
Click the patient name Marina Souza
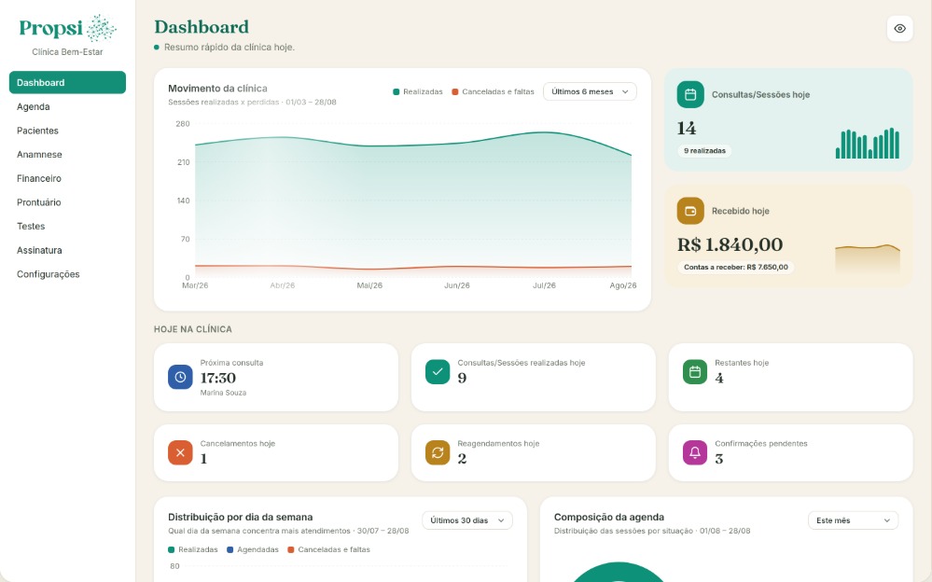pyautogui.click(x=223, y=393)
